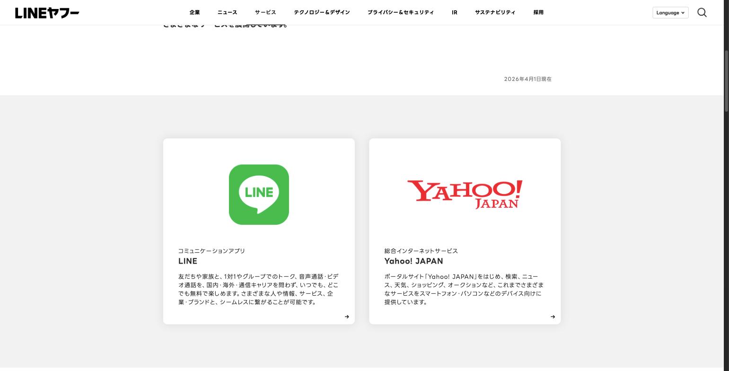Viewport: 729px width, 371px height.
Task: Open the テクノロジー&デザイン menu
Action: pos(322,12)
